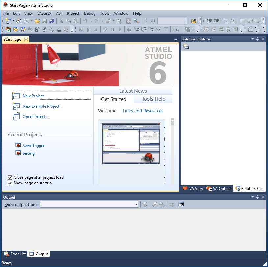The width and height of the screenshot is (268, 267).
Task: Open the document tab list dropdown arrow
Action: pyautogui.click(x=176, y=40)
